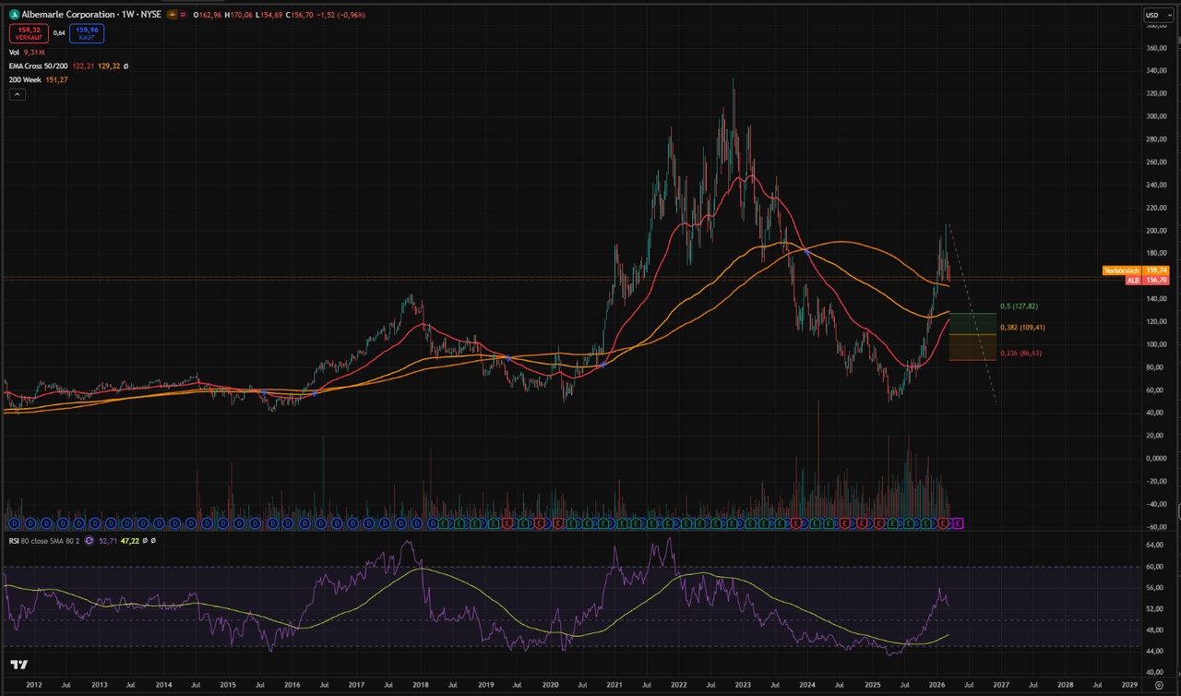Click the pre-market sun indicator icon
Image resolution: width=1181 pixels, height=696 pixels.
[x=172, y=15]
